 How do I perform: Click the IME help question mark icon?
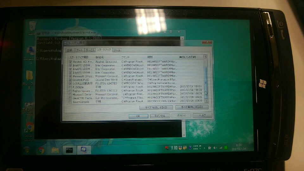click(x=190, y=148)
